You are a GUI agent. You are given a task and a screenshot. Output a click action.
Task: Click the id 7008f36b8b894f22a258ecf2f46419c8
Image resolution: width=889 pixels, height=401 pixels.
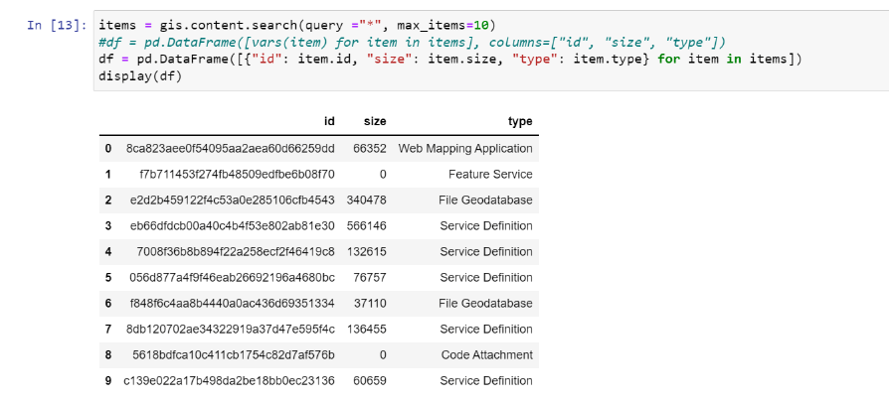236,251
